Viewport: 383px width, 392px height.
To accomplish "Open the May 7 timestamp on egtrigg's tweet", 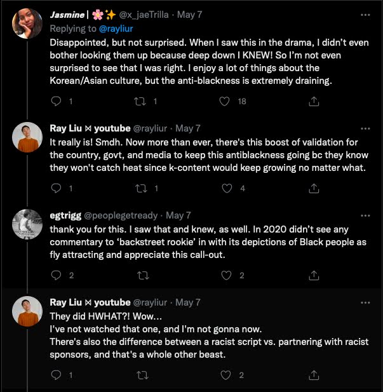I will click(178, 215).
